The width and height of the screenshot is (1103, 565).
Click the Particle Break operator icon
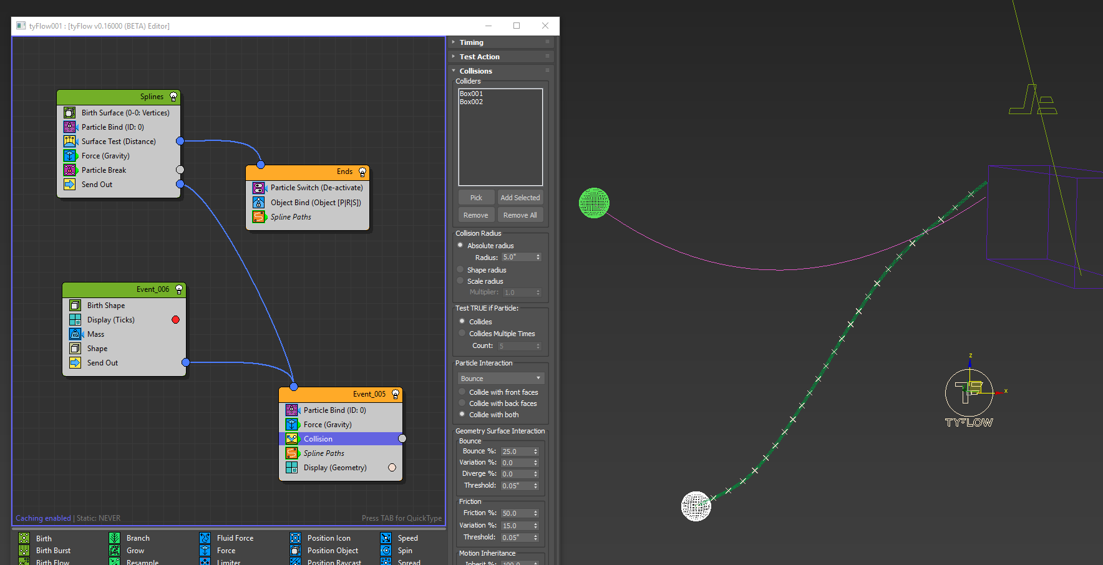pyautogui.click(x=70, y=170)
